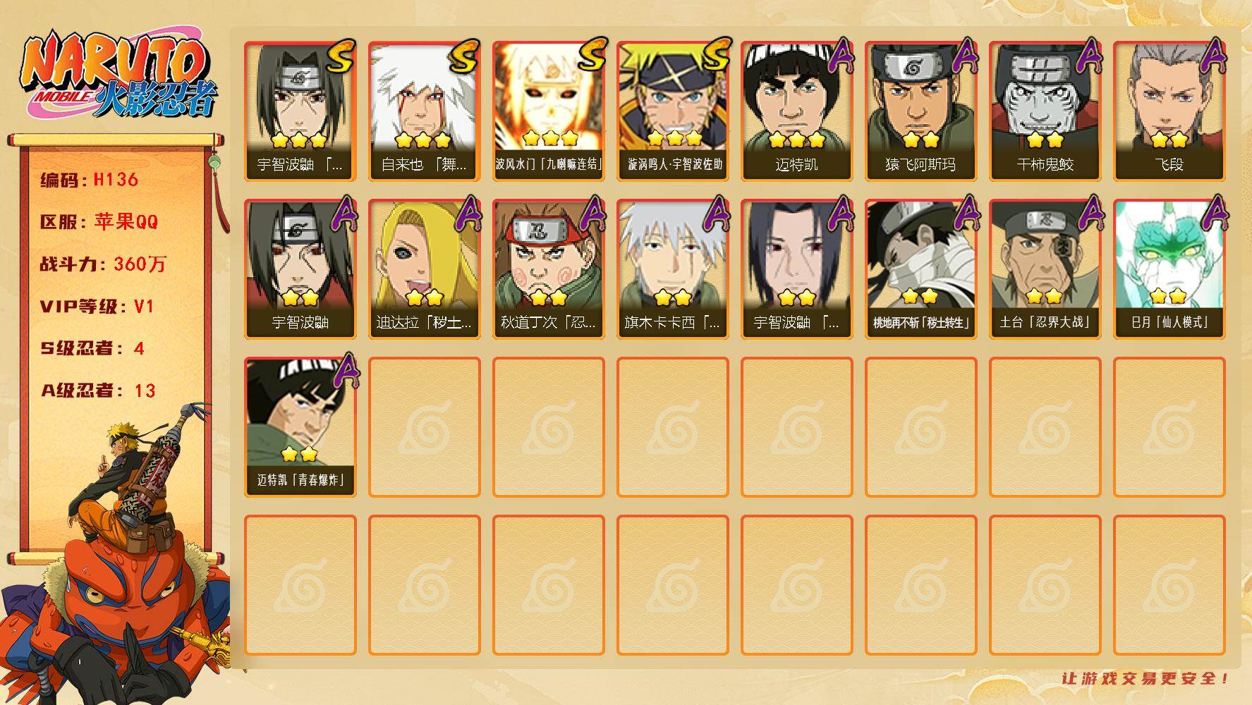1252x705 pixels.
Task: Click the 土台「忍界大战」card
Action: pos(1045,269)
